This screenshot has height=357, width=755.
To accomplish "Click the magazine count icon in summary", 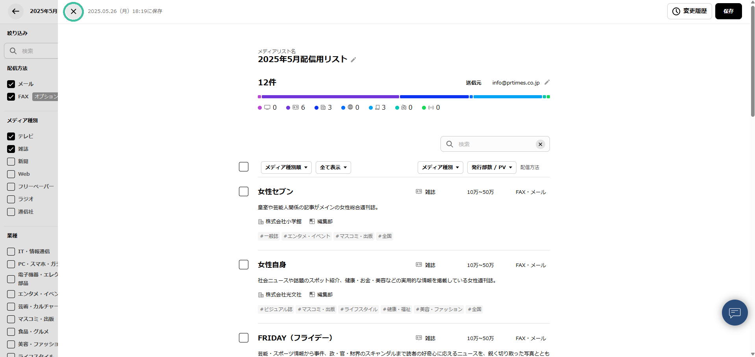I will (296, 108).
